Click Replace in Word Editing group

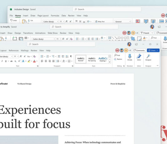pos(118,59)
